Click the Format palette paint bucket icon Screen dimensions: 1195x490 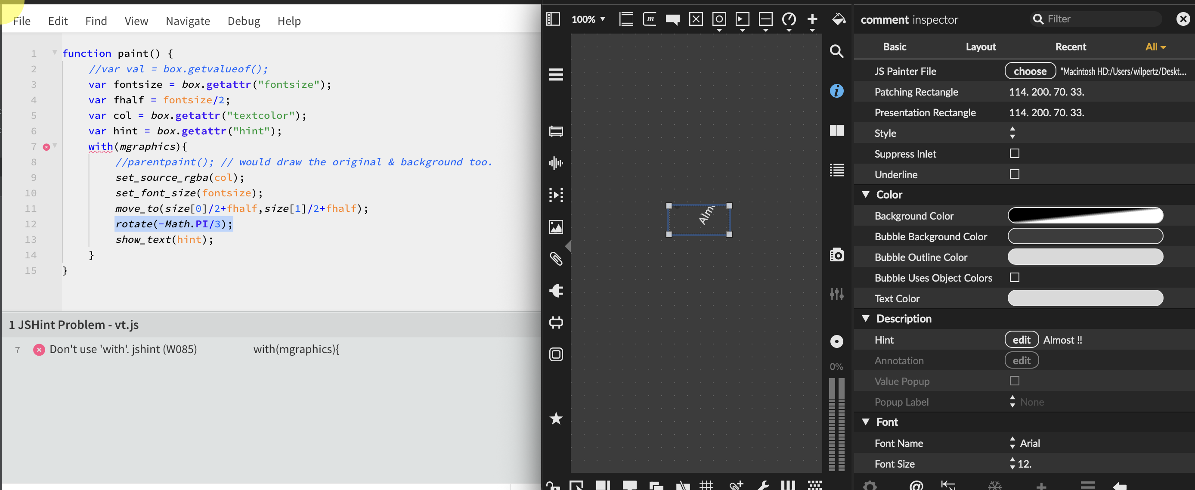838,19
